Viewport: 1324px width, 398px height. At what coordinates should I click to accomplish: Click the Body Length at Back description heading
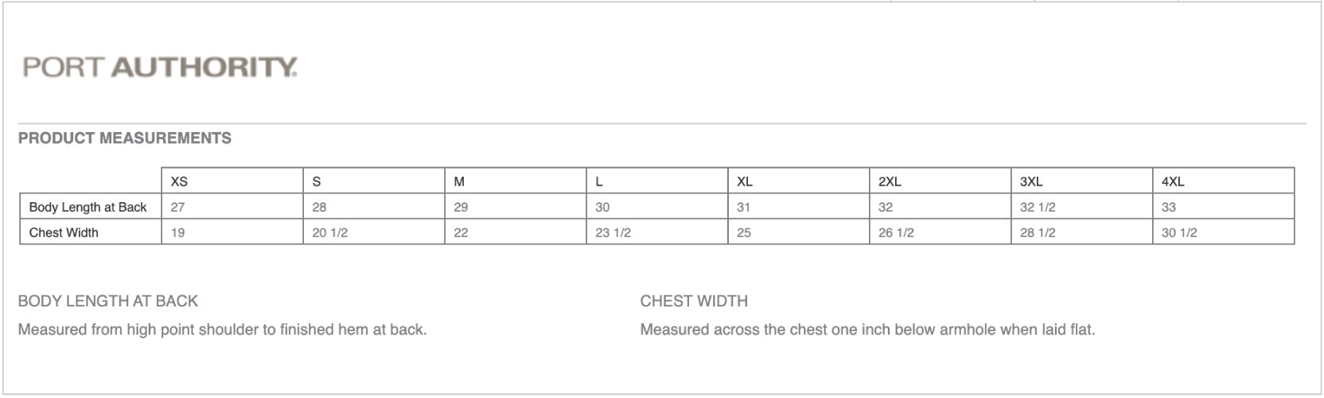(107, 301)
